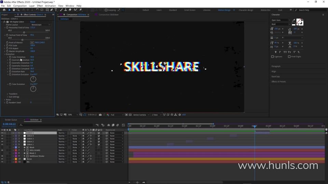Hide the Glitch 5 layer eye

[x=2, y=133]
